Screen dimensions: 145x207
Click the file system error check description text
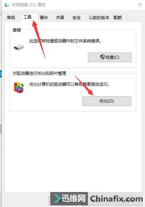(65, 41)
